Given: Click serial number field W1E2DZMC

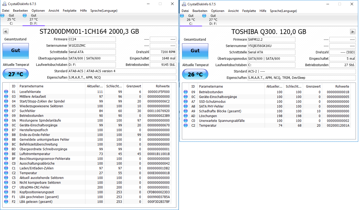Looking at the screenshot, I should 92,46.
